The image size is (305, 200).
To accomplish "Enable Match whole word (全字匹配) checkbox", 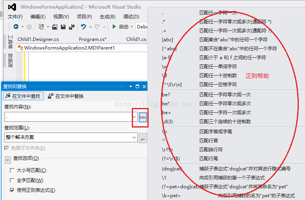I will click(12, 181).
